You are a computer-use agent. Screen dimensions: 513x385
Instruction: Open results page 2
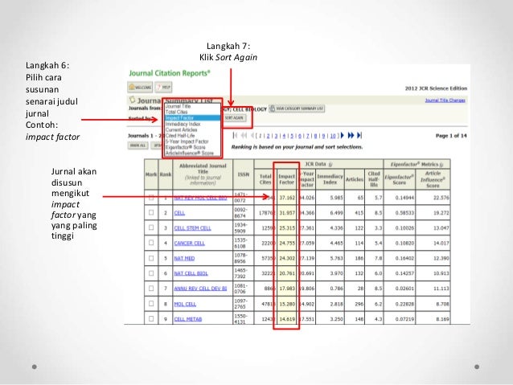(x=268, y=136)
